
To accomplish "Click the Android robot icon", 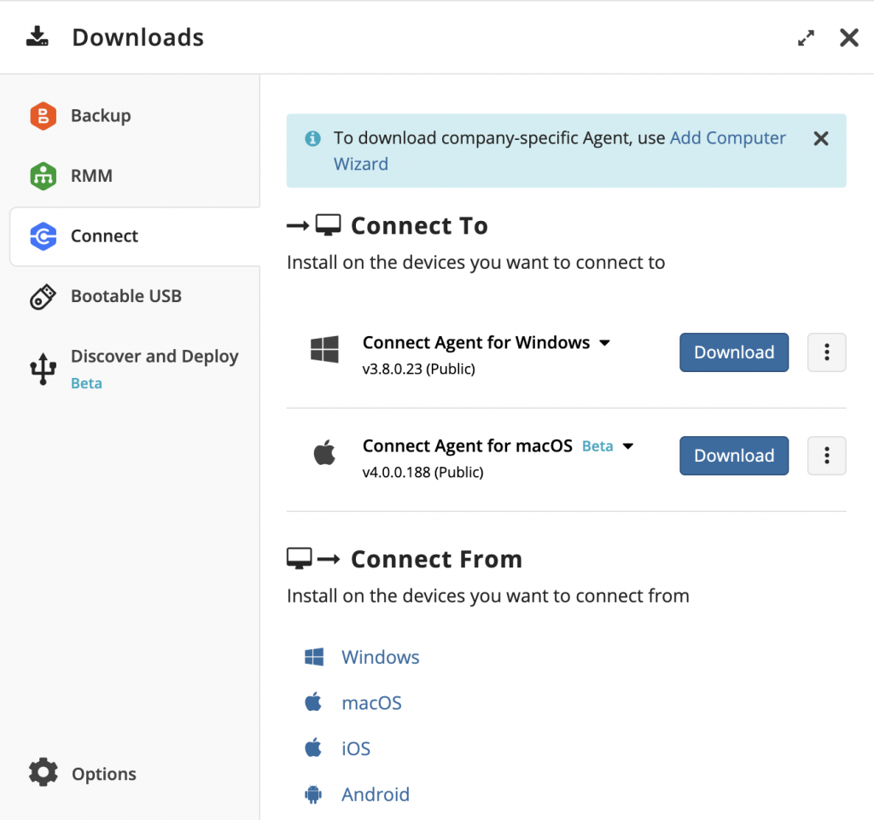I will pyautogui.click(x=313, y=794).
